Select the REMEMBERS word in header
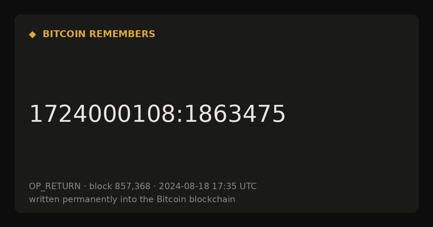The image size is (433, 227). click(122, 34)
